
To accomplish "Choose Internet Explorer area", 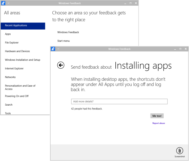I will tap(14, 68).
